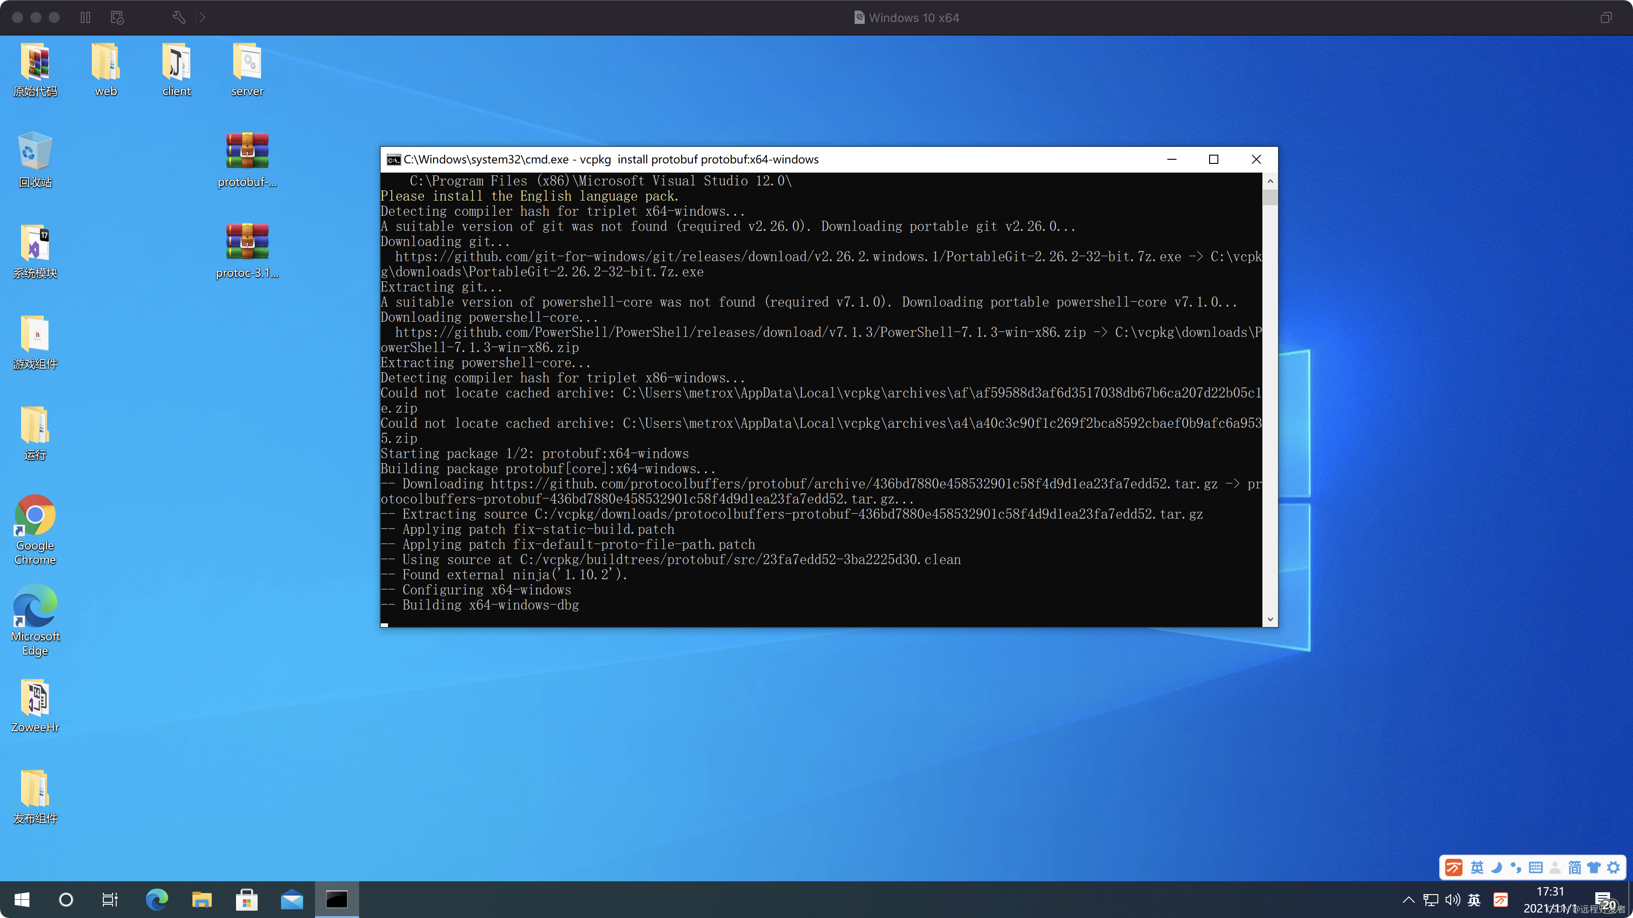This screenshot has height=918, width=1633.
Task: Toggle half/full-width moon on IME toolbar
Action: coord(1497,868)
